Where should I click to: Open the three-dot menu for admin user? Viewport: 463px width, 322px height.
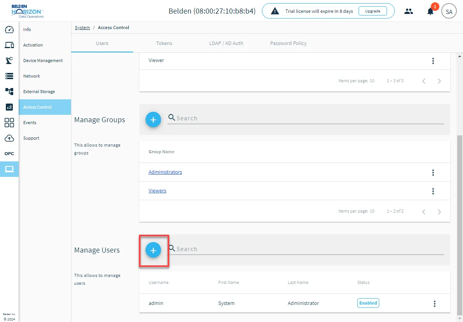pos(434,304)
